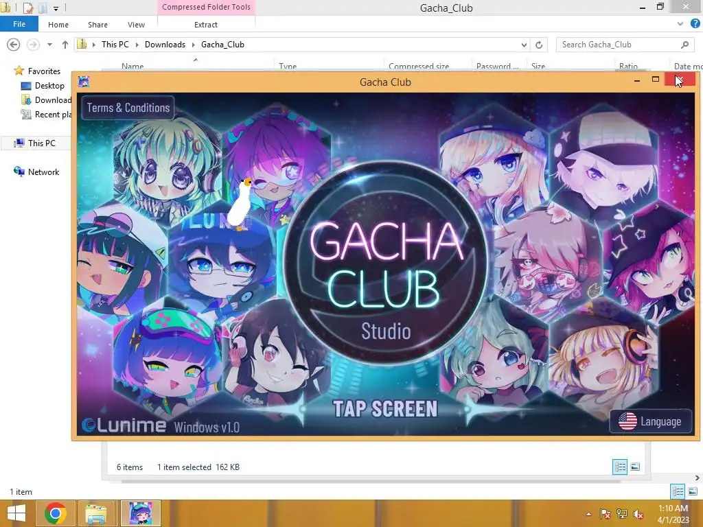
Task: Select Desktop in navigation pane
Action: coord(49,86)
